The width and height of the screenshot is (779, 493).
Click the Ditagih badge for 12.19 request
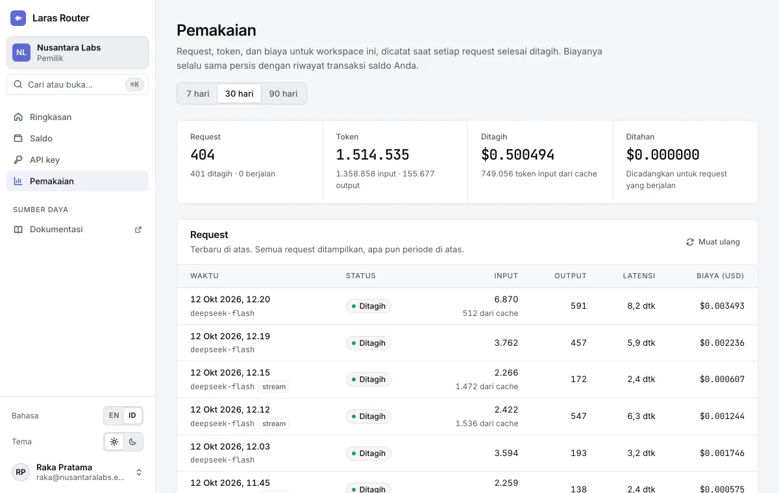tap(369, 343)
